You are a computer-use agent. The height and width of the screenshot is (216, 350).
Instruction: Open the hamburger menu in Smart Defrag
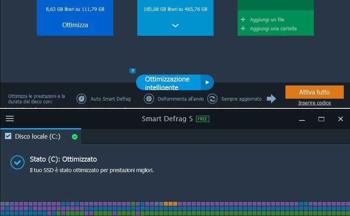[x=10, y=118]
